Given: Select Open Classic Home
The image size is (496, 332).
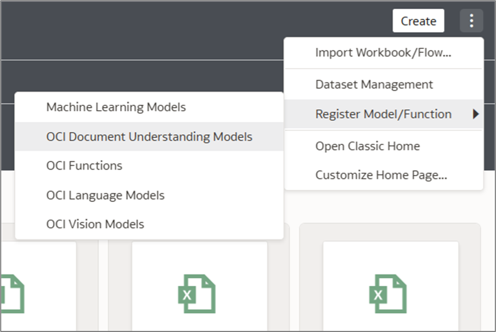Looking at the screenshot, I should pos(368,146).
